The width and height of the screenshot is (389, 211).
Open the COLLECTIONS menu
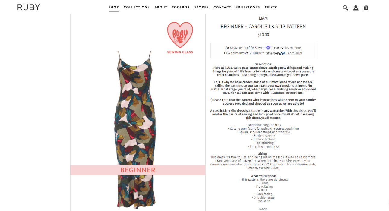[137, 7]
